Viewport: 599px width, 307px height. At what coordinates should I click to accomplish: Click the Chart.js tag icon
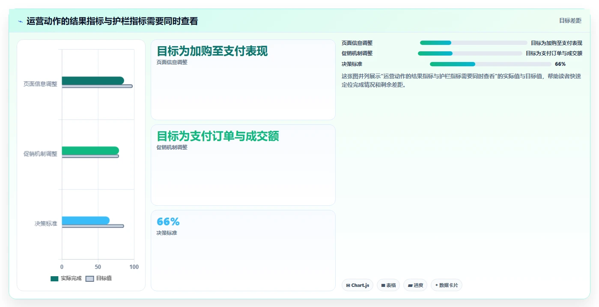[348, 285]
